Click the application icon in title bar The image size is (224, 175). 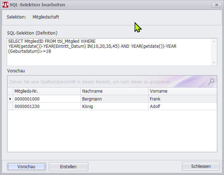[x=5, y=5]
